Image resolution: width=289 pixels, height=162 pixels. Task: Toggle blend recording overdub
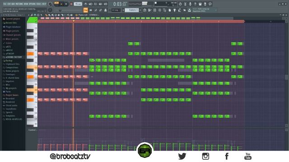tap(100, 4)
